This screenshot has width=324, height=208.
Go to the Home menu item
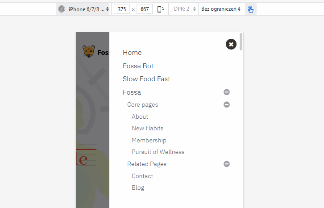pyautogui.click(x=132, y=53)
